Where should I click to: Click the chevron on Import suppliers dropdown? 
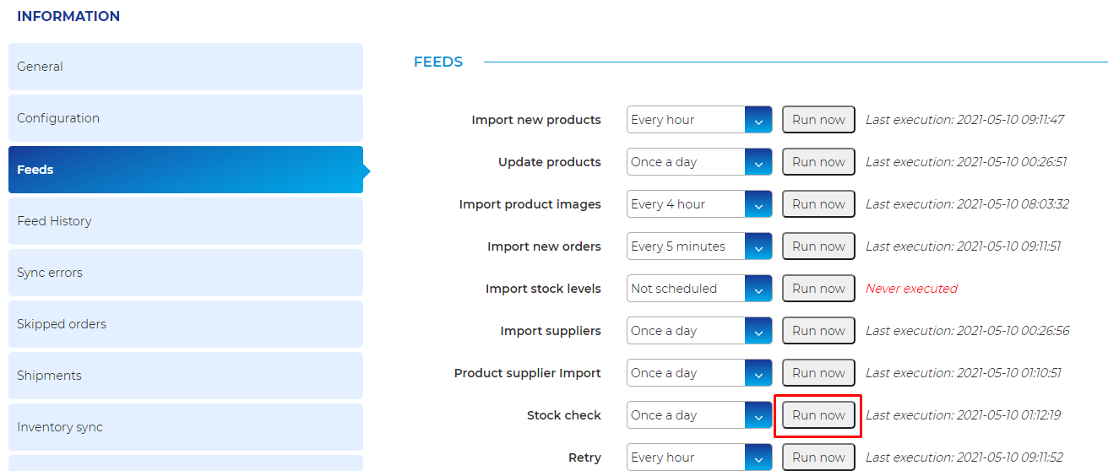click(x=758, y=331)
